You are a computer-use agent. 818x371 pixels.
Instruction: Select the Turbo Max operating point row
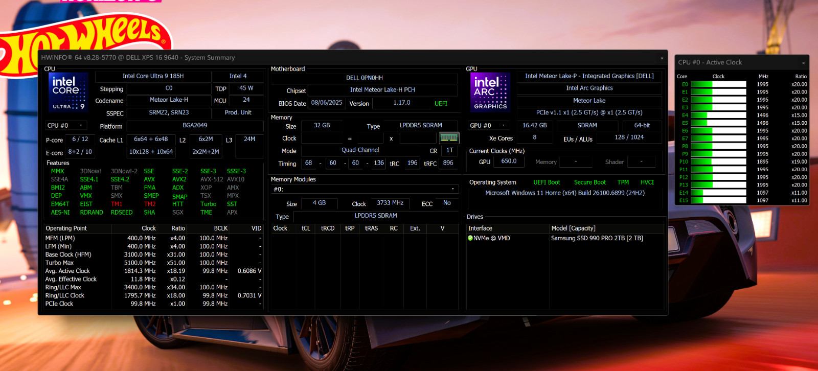(x=153, y=263)
